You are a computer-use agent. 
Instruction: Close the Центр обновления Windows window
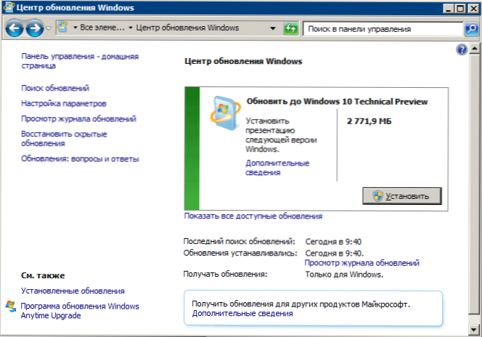(473, 8)
